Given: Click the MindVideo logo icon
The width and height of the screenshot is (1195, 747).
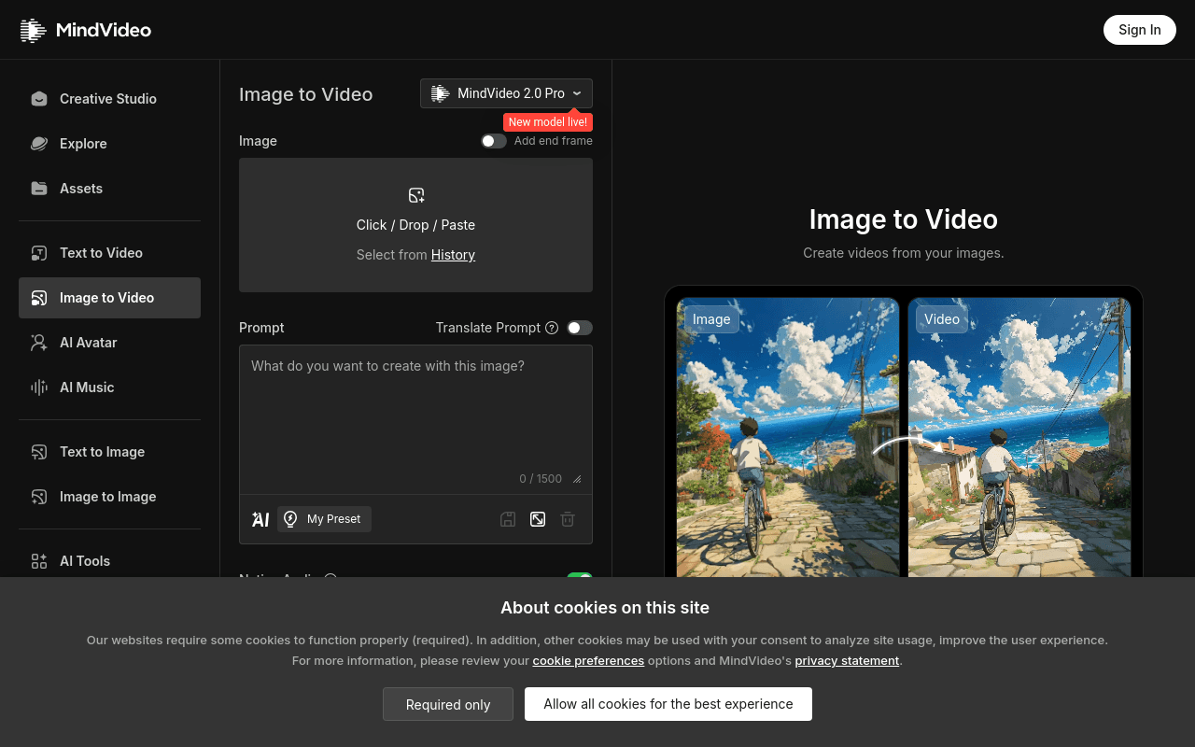Looking at the screenshot, I should click(33, 30).
